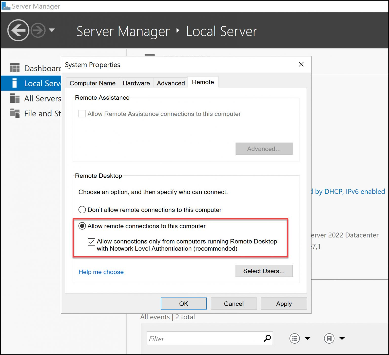Confirm with the OK button
Screen dimensions: 389x355
[184, 303]
